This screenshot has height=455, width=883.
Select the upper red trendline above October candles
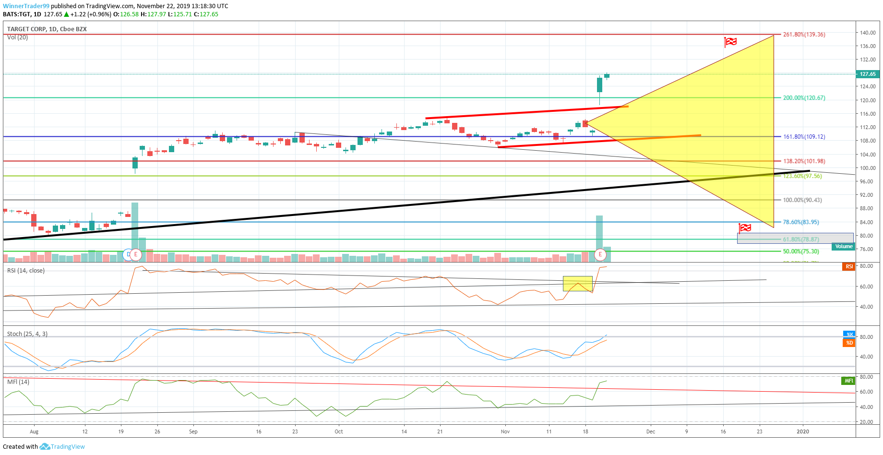tap(527, 112)
